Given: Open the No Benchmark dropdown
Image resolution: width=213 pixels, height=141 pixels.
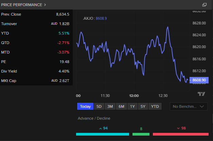Looking at the screenshot, I should click(189, 106).
